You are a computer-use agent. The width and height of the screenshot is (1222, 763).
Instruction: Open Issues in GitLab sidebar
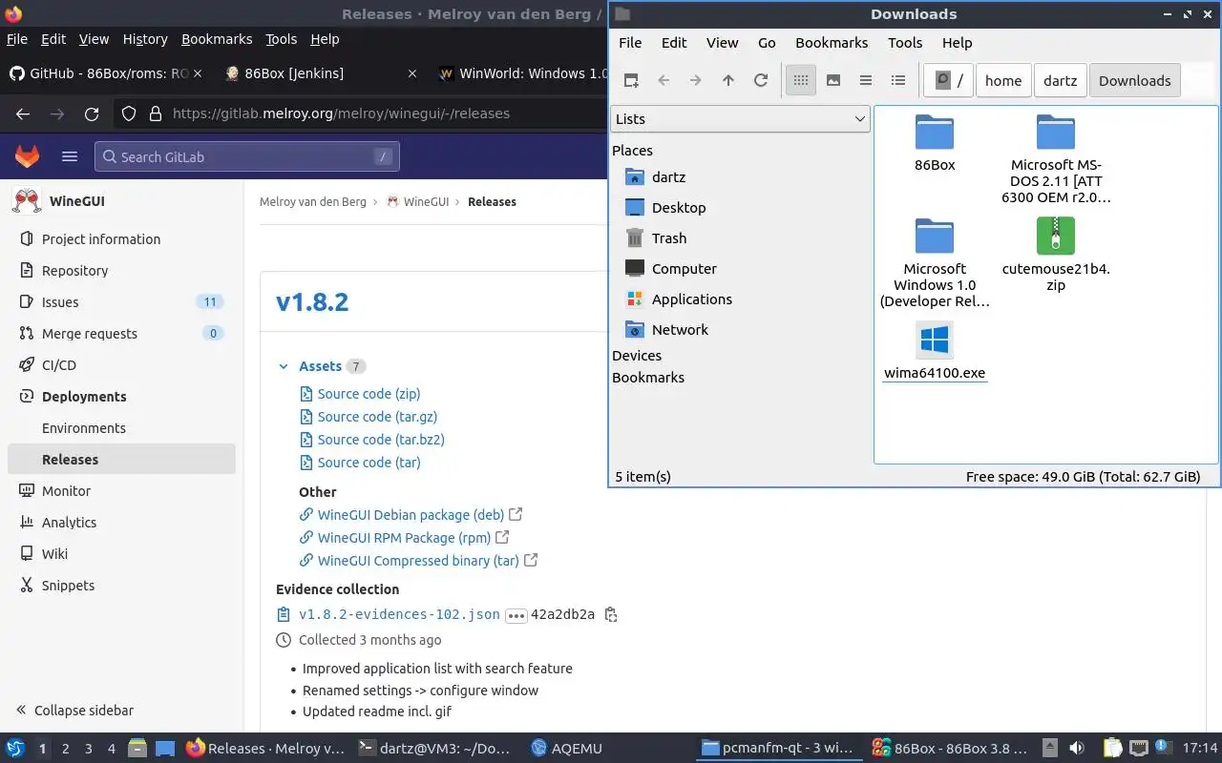click(121, 302)
